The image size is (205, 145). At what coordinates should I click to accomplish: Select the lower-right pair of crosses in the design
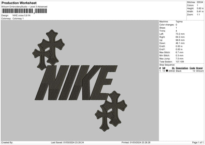111,111
